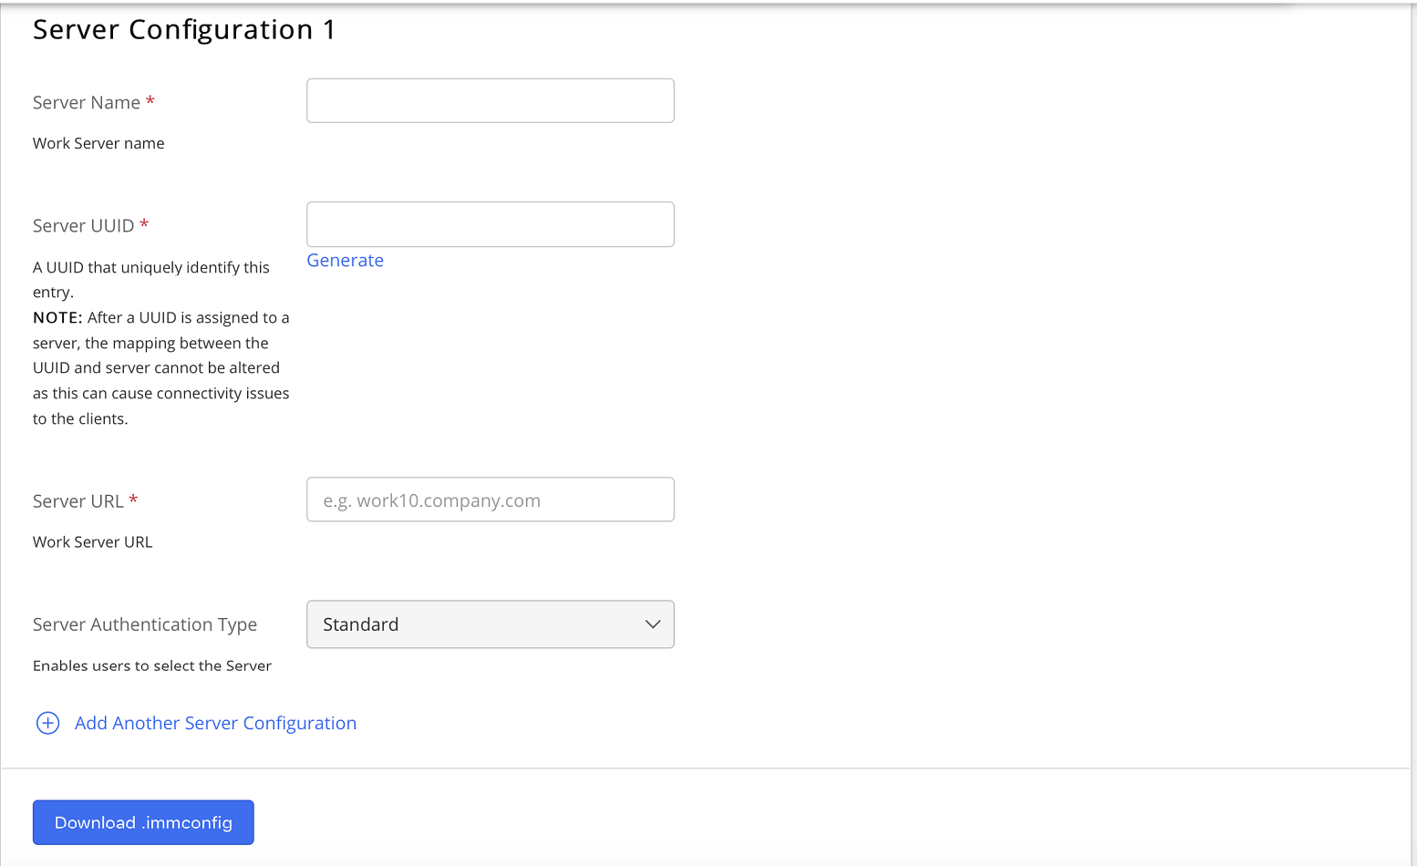Select Add Another Server Configuration link
The width and height of the screenshot is (1417, 866).
click(x=215, y=723)
